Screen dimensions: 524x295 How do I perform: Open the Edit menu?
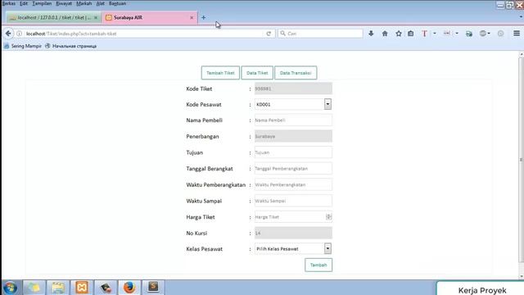(x=24, y=3)
